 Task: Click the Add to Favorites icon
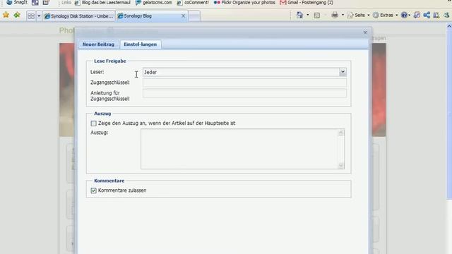[17, 15]
